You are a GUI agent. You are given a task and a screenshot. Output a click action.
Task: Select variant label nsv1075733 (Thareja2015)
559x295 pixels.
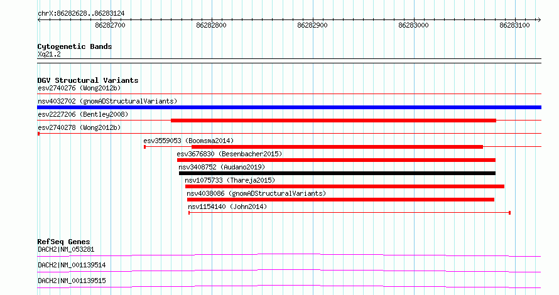[230, 180]
